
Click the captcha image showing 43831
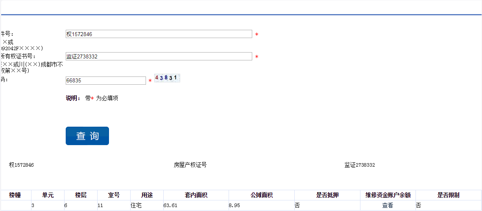coord(167,78)
